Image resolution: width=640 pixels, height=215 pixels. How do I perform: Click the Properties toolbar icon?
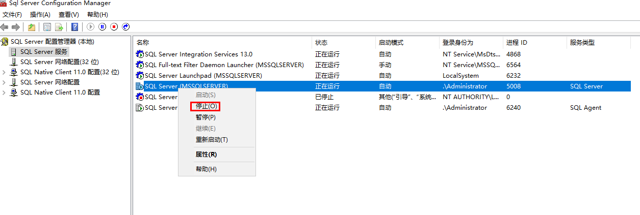[x=47, y=27]
